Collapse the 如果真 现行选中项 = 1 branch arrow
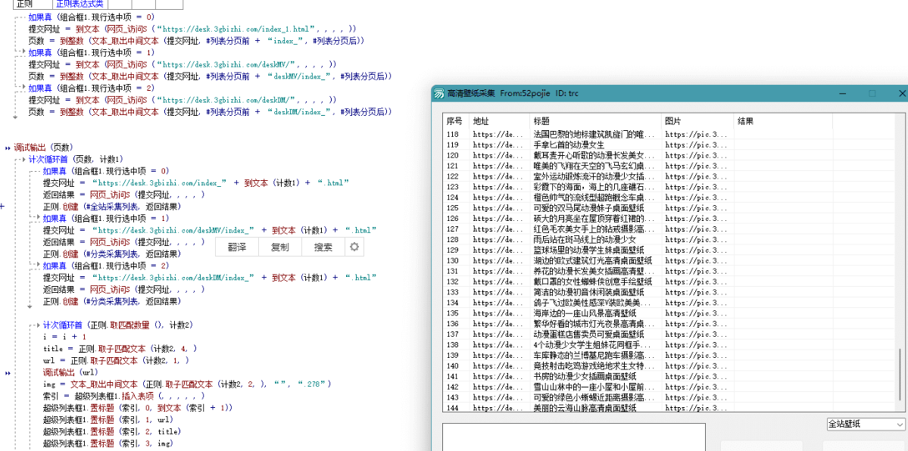This screenshot has width=908, height=451. point(22,52)
